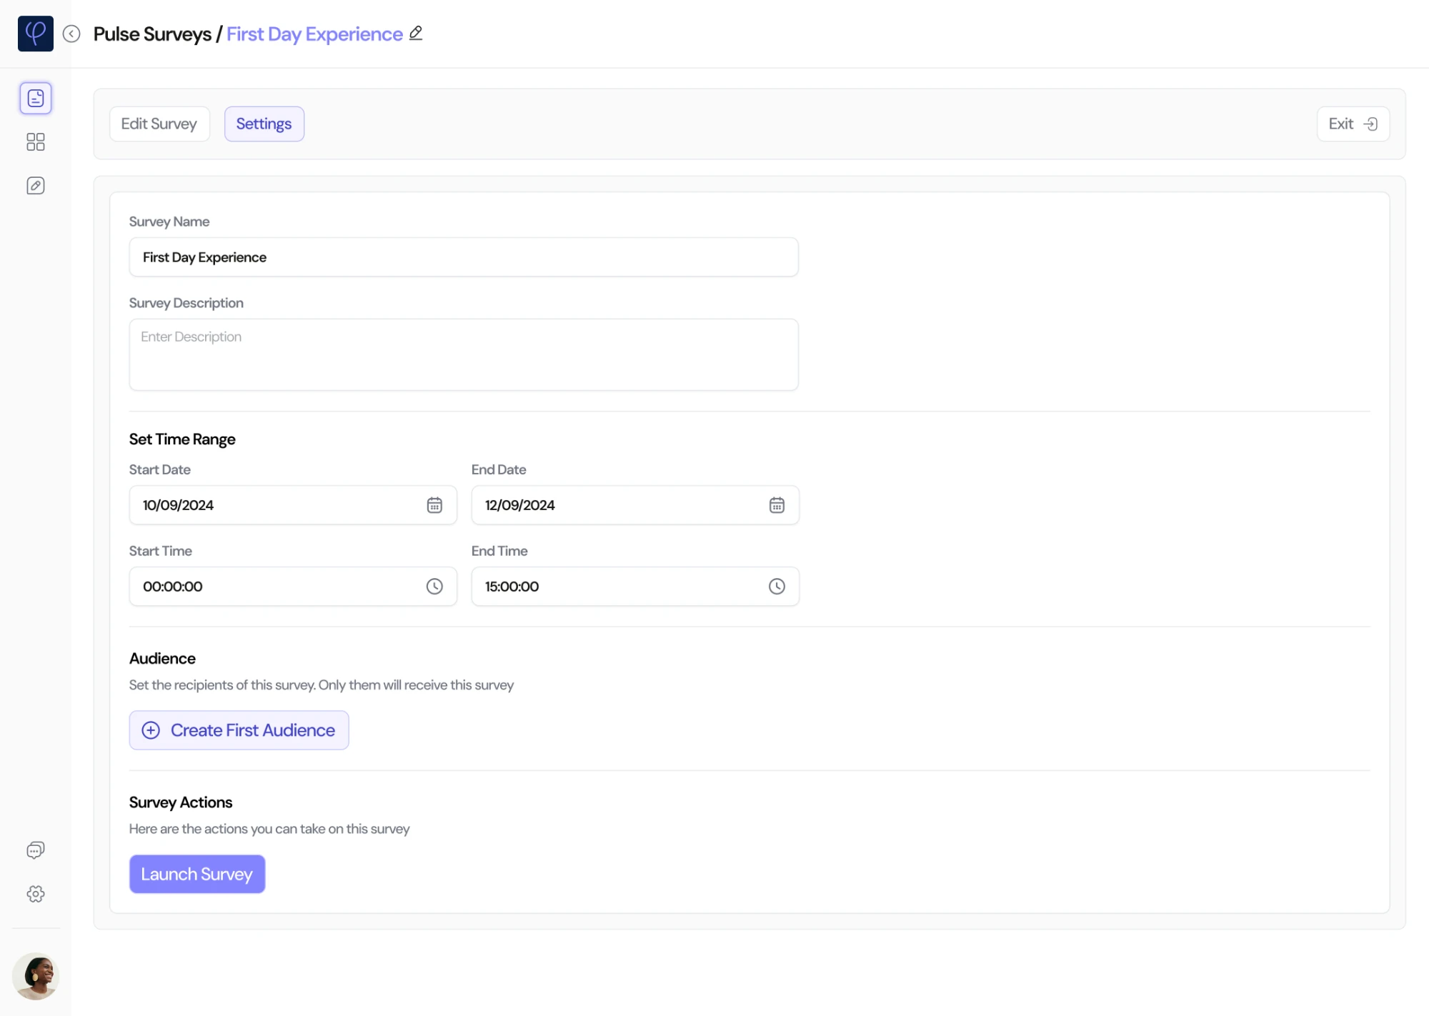1429x1016 pixels.
Task: Focus the Survey Name input field
Action: [464, 257]
